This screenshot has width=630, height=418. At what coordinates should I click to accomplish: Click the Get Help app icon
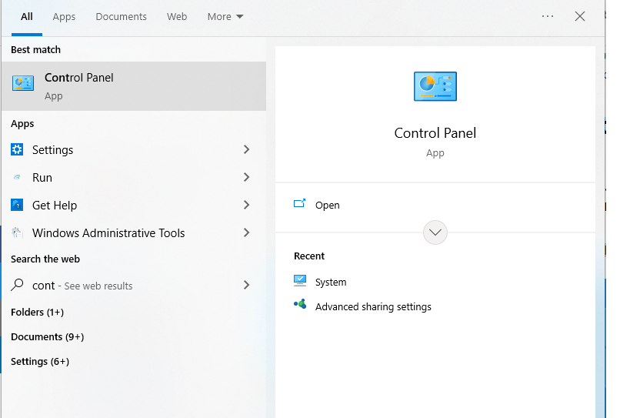click(17, 205)
